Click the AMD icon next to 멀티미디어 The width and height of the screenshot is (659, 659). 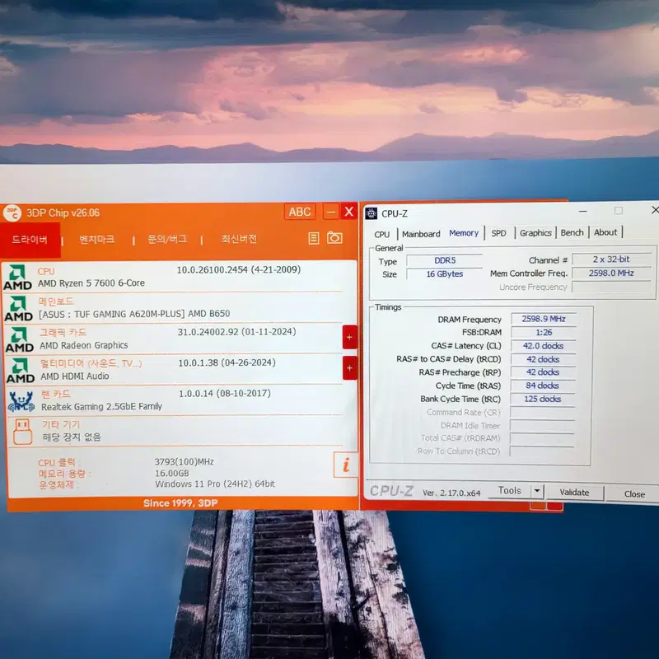tap(20, 371)
